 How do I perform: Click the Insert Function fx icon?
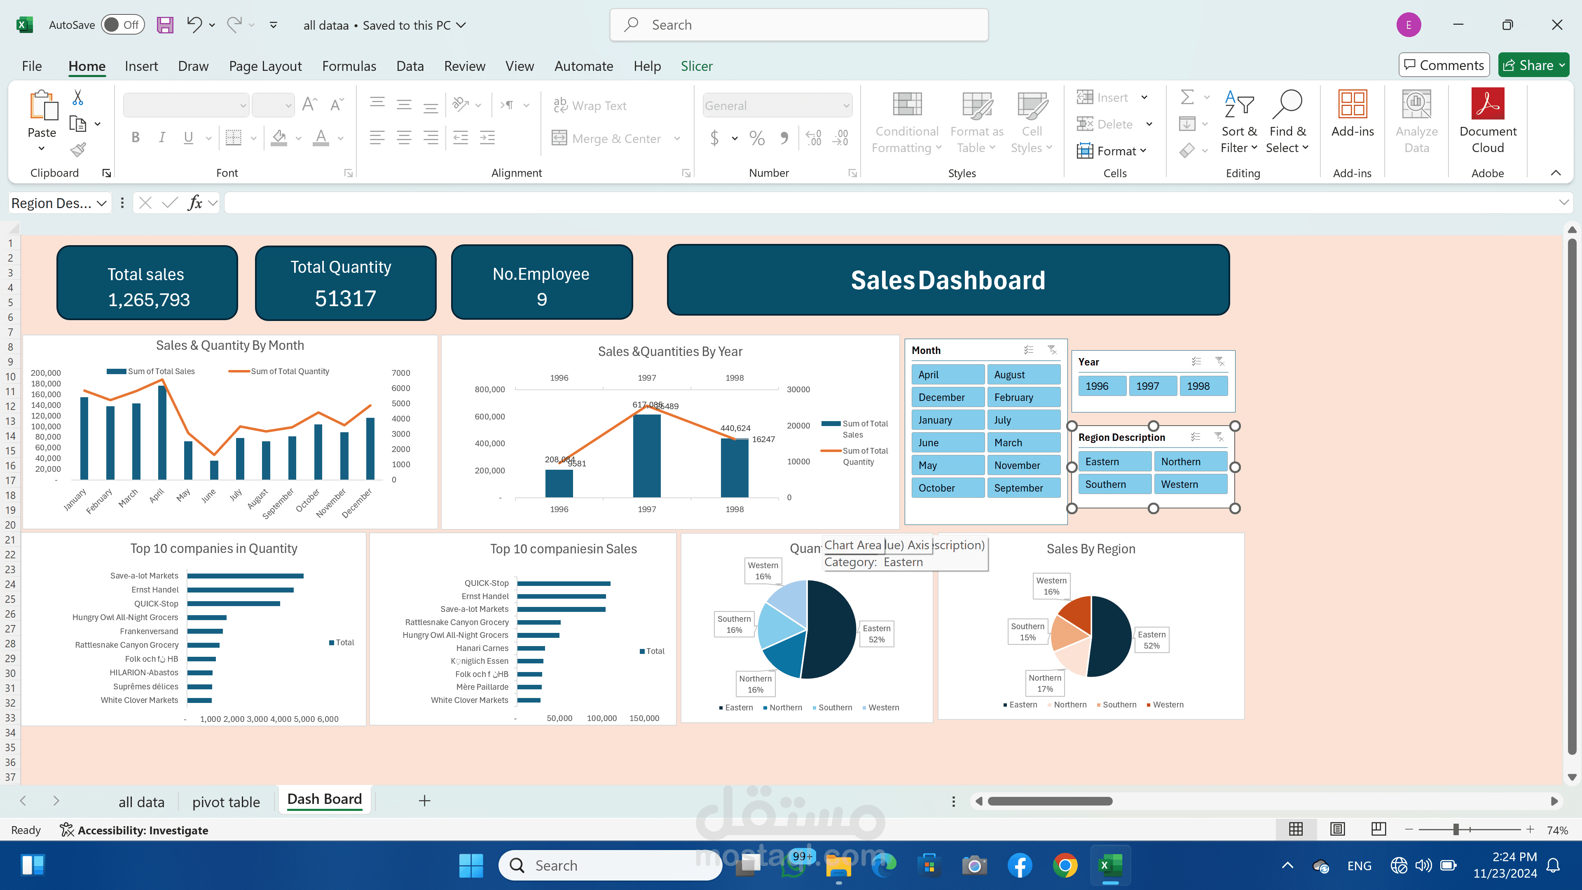[195, 203]
